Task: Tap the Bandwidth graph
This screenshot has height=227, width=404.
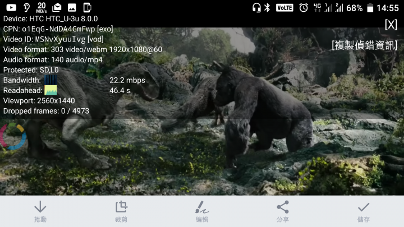Action: coord(50,80)
